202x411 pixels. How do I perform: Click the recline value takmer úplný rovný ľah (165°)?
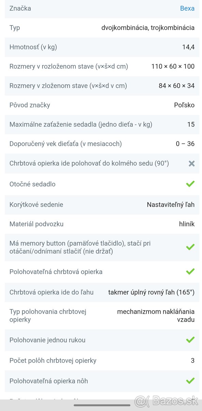tap(152, 292)
